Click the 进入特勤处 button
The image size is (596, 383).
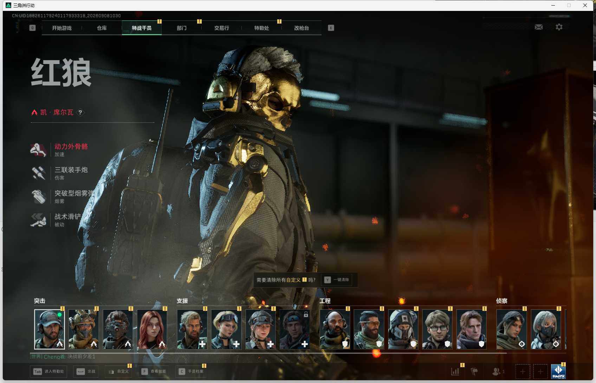tap(49, 371)
